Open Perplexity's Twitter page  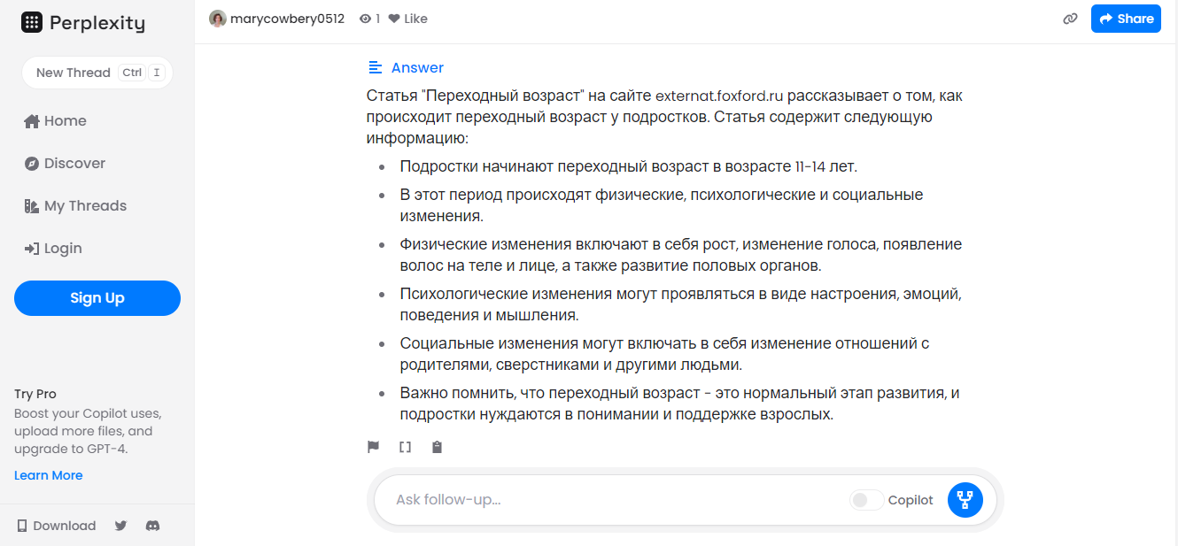(x=120, y=525)
